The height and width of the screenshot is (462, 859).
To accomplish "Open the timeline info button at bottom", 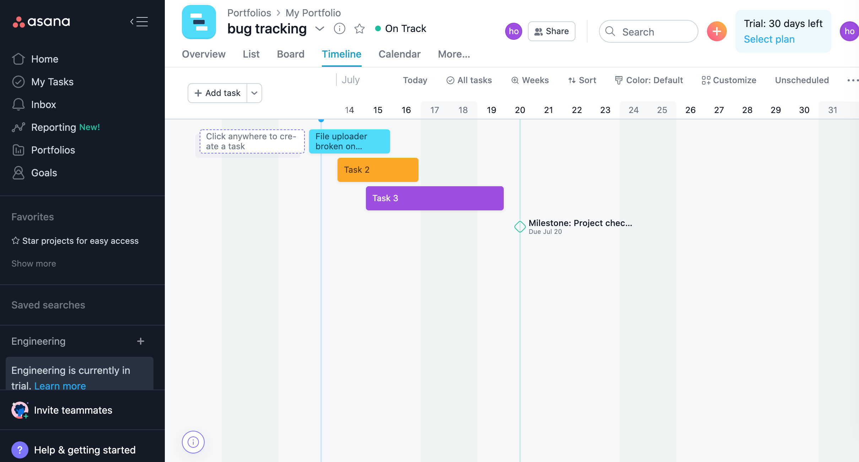I will pyautogui.click(x=193, y=442).
